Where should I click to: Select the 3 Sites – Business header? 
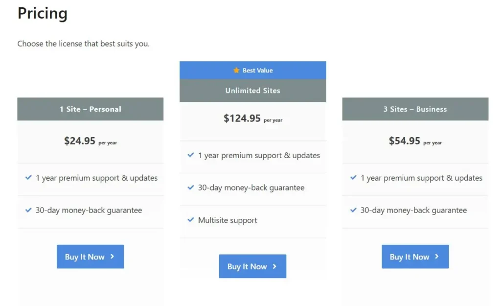click(x=415, y=109)
